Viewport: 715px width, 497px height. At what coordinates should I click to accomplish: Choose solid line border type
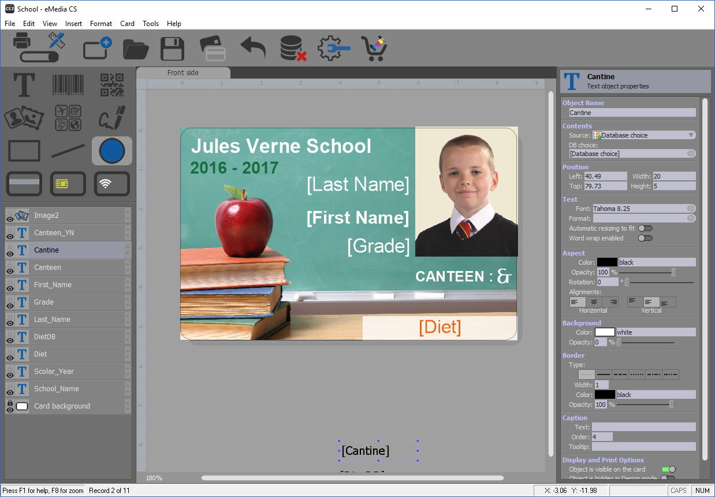[604, 374]
